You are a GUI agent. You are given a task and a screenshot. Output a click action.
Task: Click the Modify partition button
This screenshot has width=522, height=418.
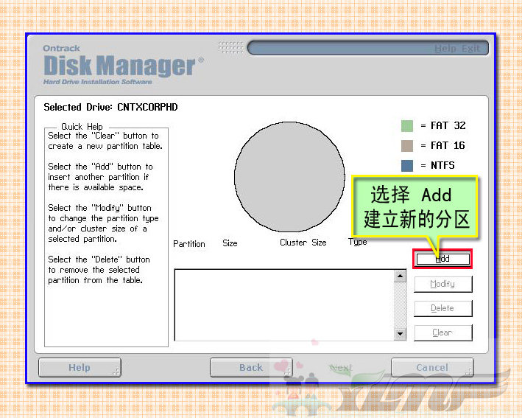tap(442, 284)
